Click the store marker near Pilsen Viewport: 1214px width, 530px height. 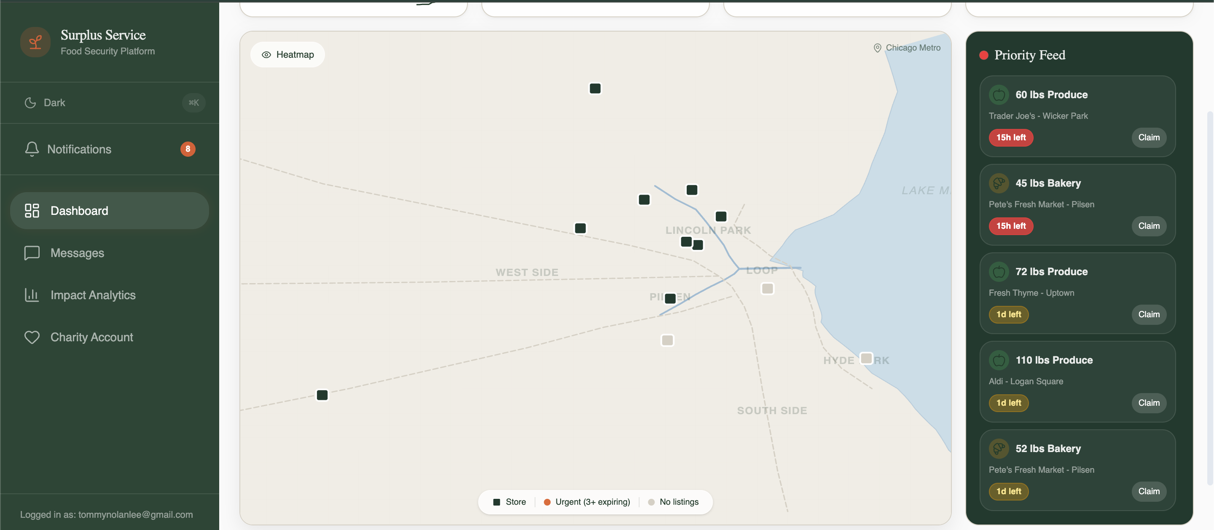[670, 298]
